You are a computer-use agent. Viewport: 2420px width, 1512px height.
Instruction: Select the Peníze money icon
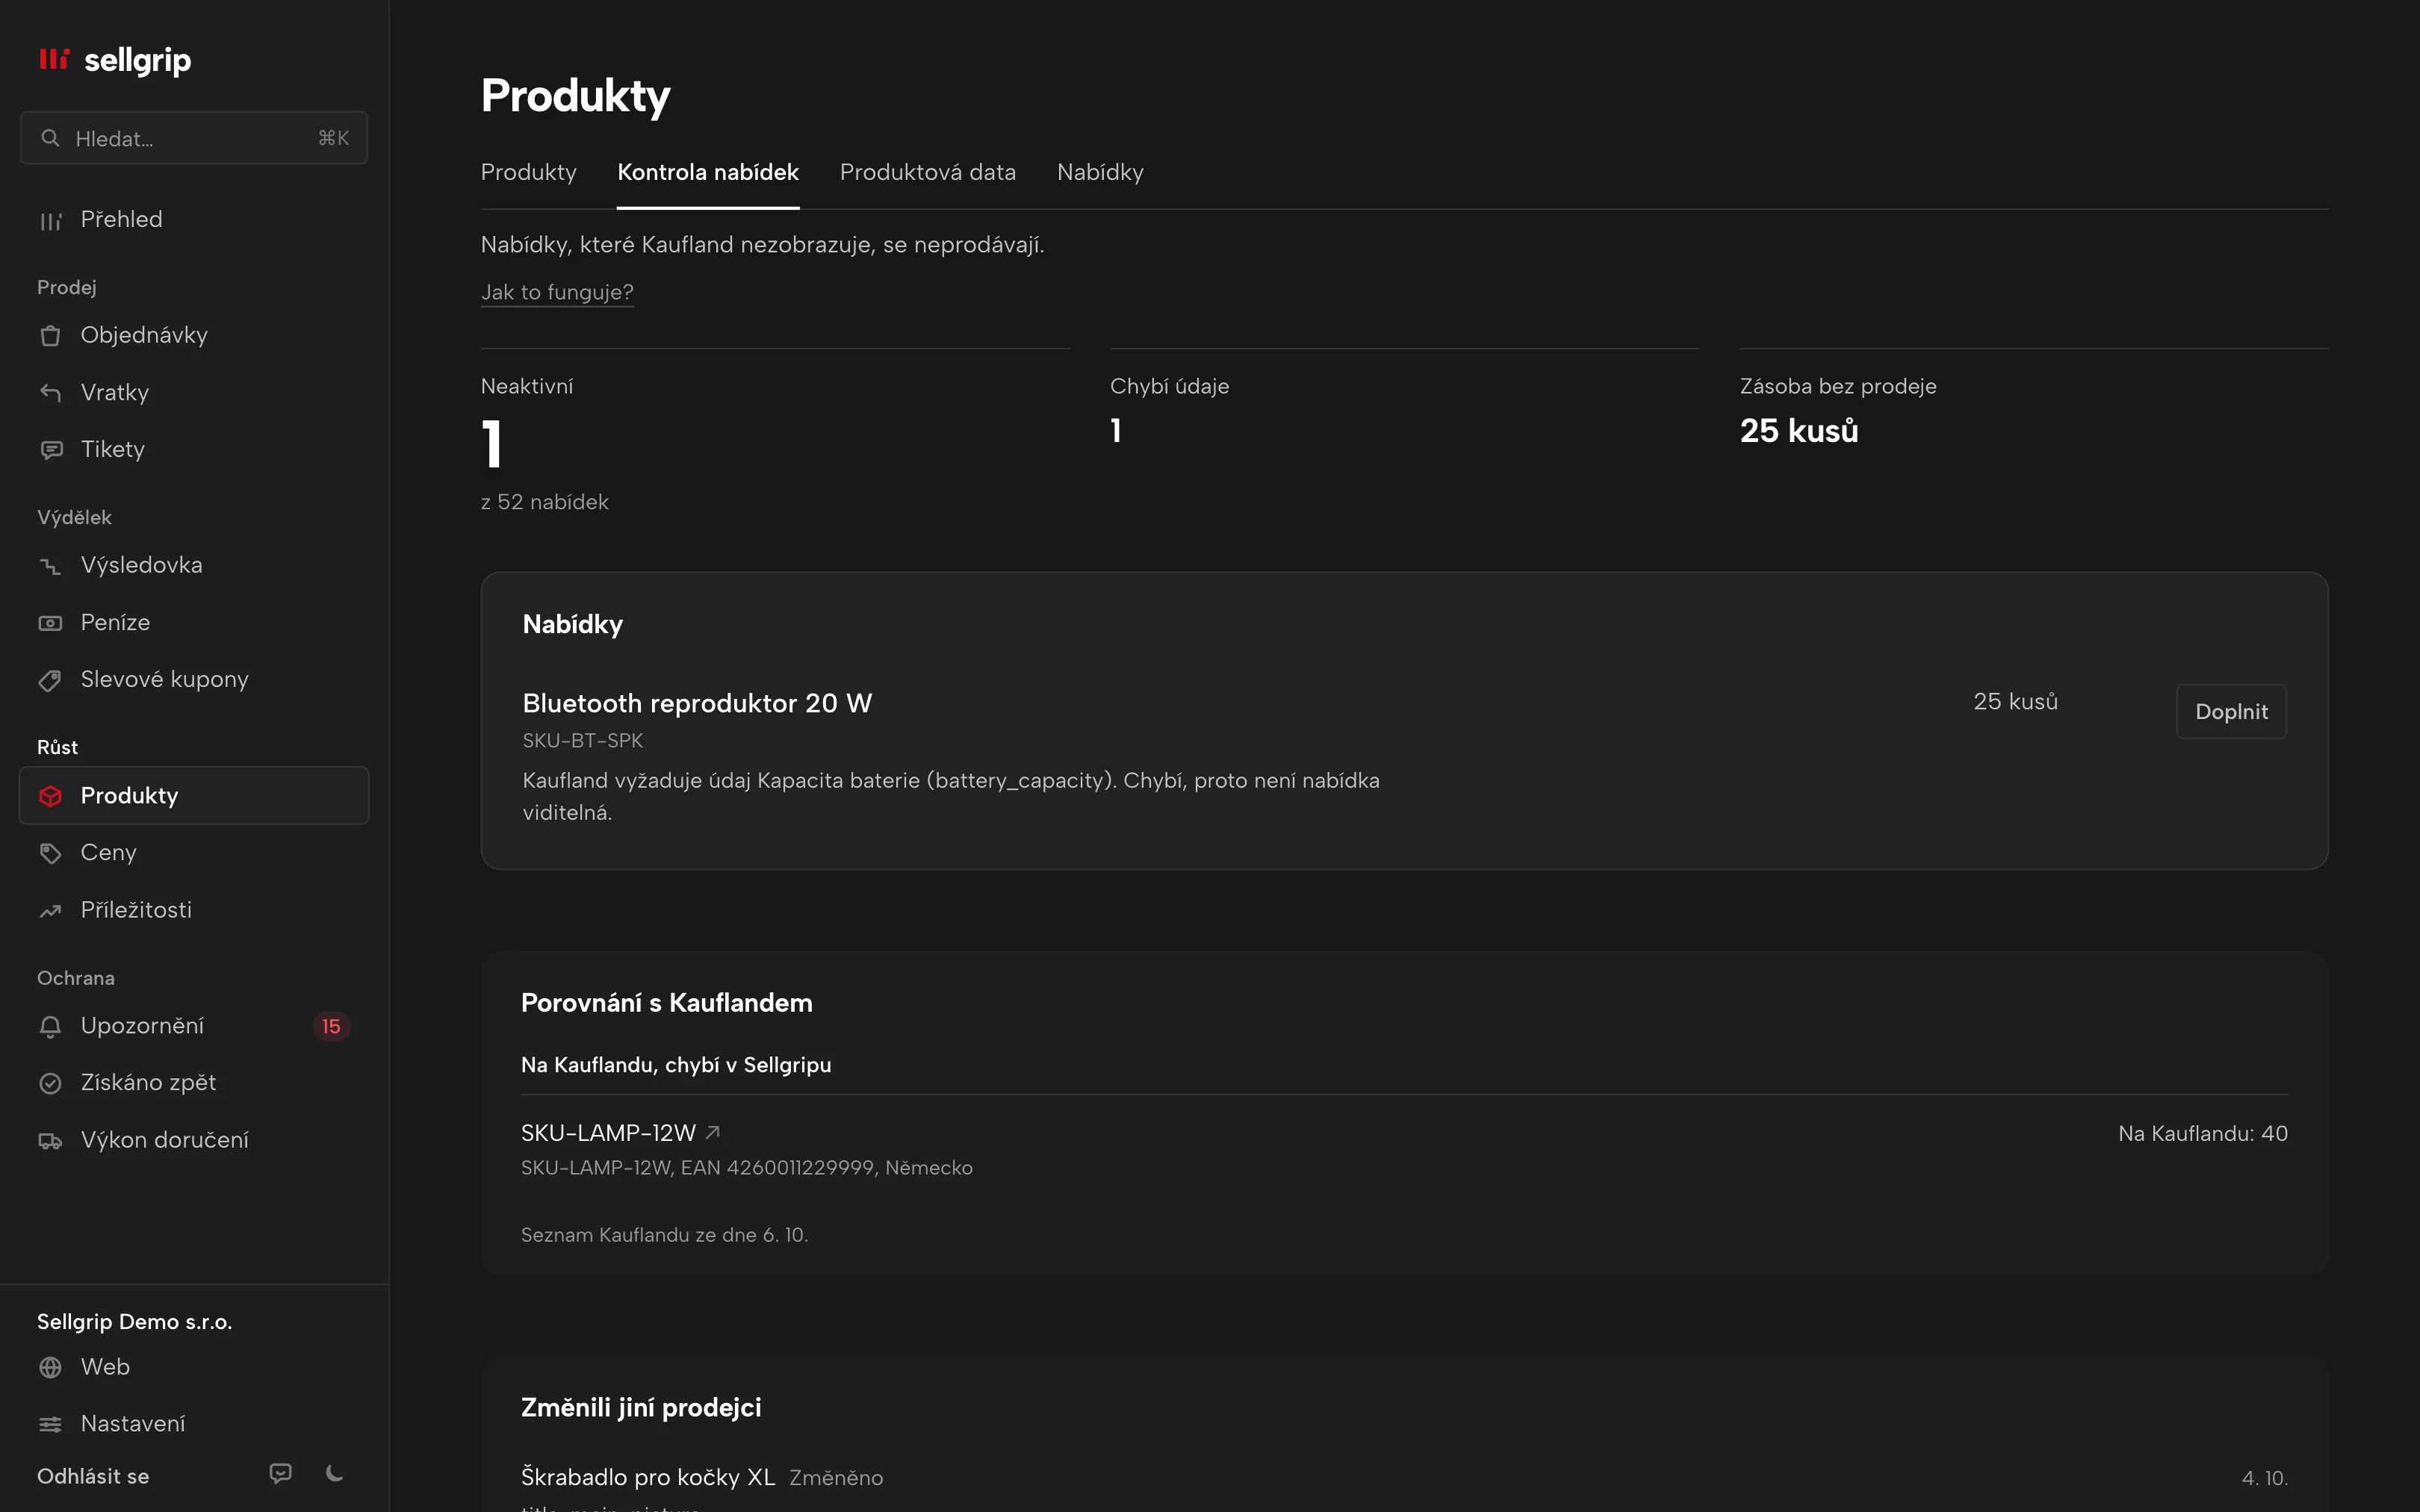point(50,622)
